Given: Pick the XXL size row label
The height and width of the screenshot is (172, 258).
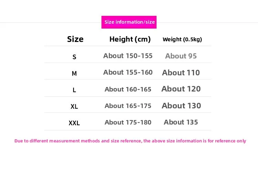Looking at the screenshot, I should (74, 123).
